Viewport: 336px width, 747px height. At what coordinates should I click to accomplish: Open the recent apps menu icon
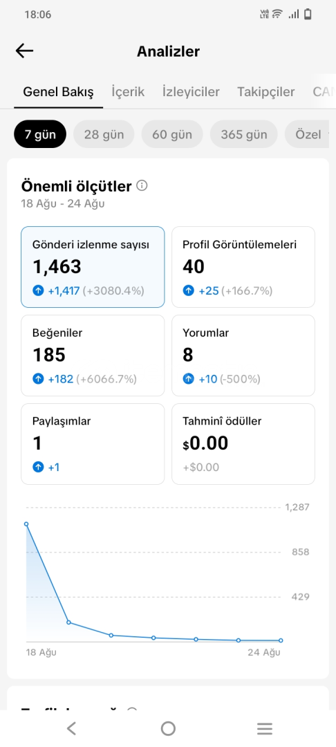click(265, 728)
